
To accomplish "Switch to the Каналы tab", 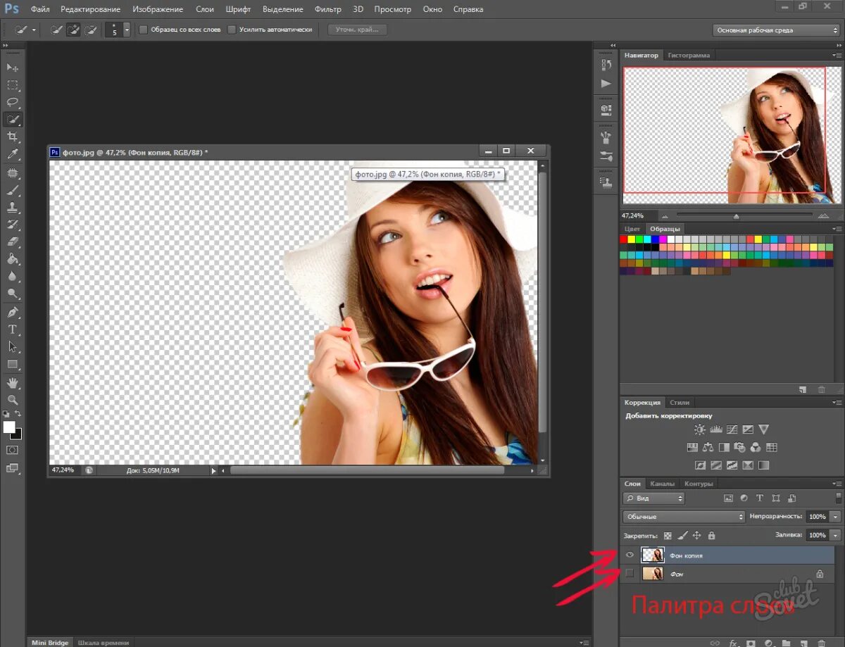I will click(x=662, y=484).
